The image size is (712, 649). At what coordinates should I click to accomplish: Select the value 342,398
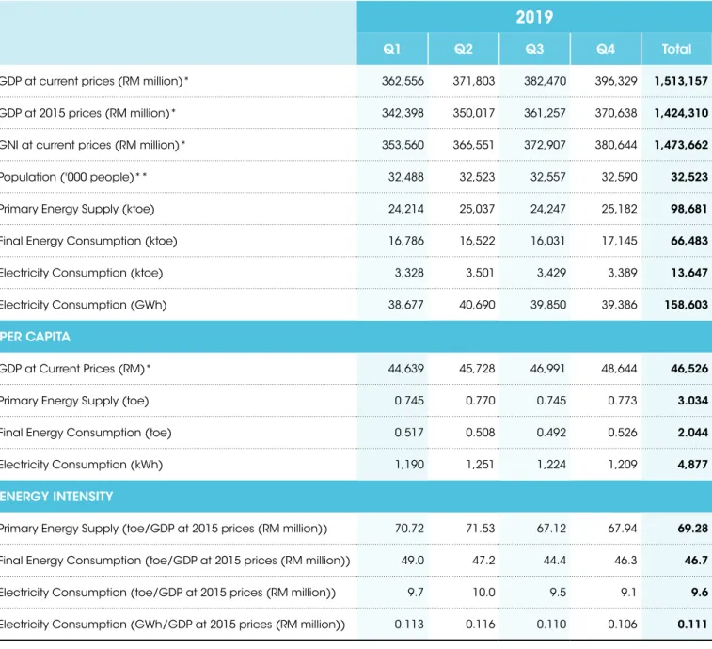pyautogui.click(x=403, y=113)
